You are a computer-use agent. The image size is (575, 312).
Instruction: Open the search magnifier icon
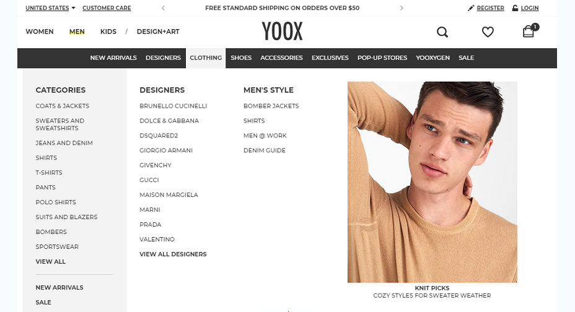point(442,32)
